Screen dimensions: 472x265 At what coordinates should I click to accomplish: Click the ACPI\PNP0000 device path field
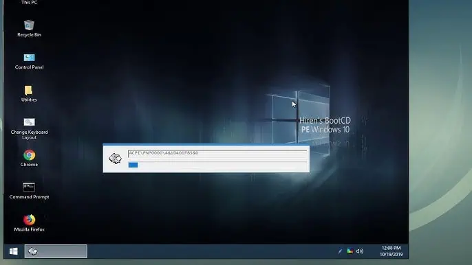pyautogui.click(x=217, y=153)
